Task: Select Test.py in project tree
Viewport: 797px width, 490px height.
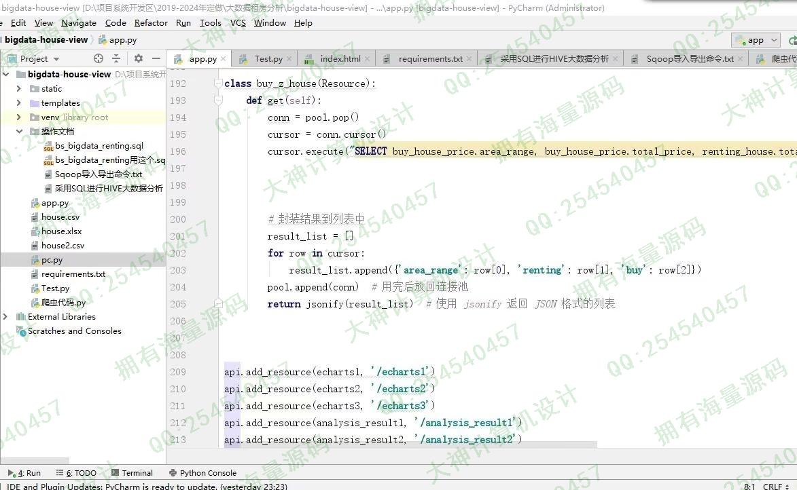Action: (50, 288)
